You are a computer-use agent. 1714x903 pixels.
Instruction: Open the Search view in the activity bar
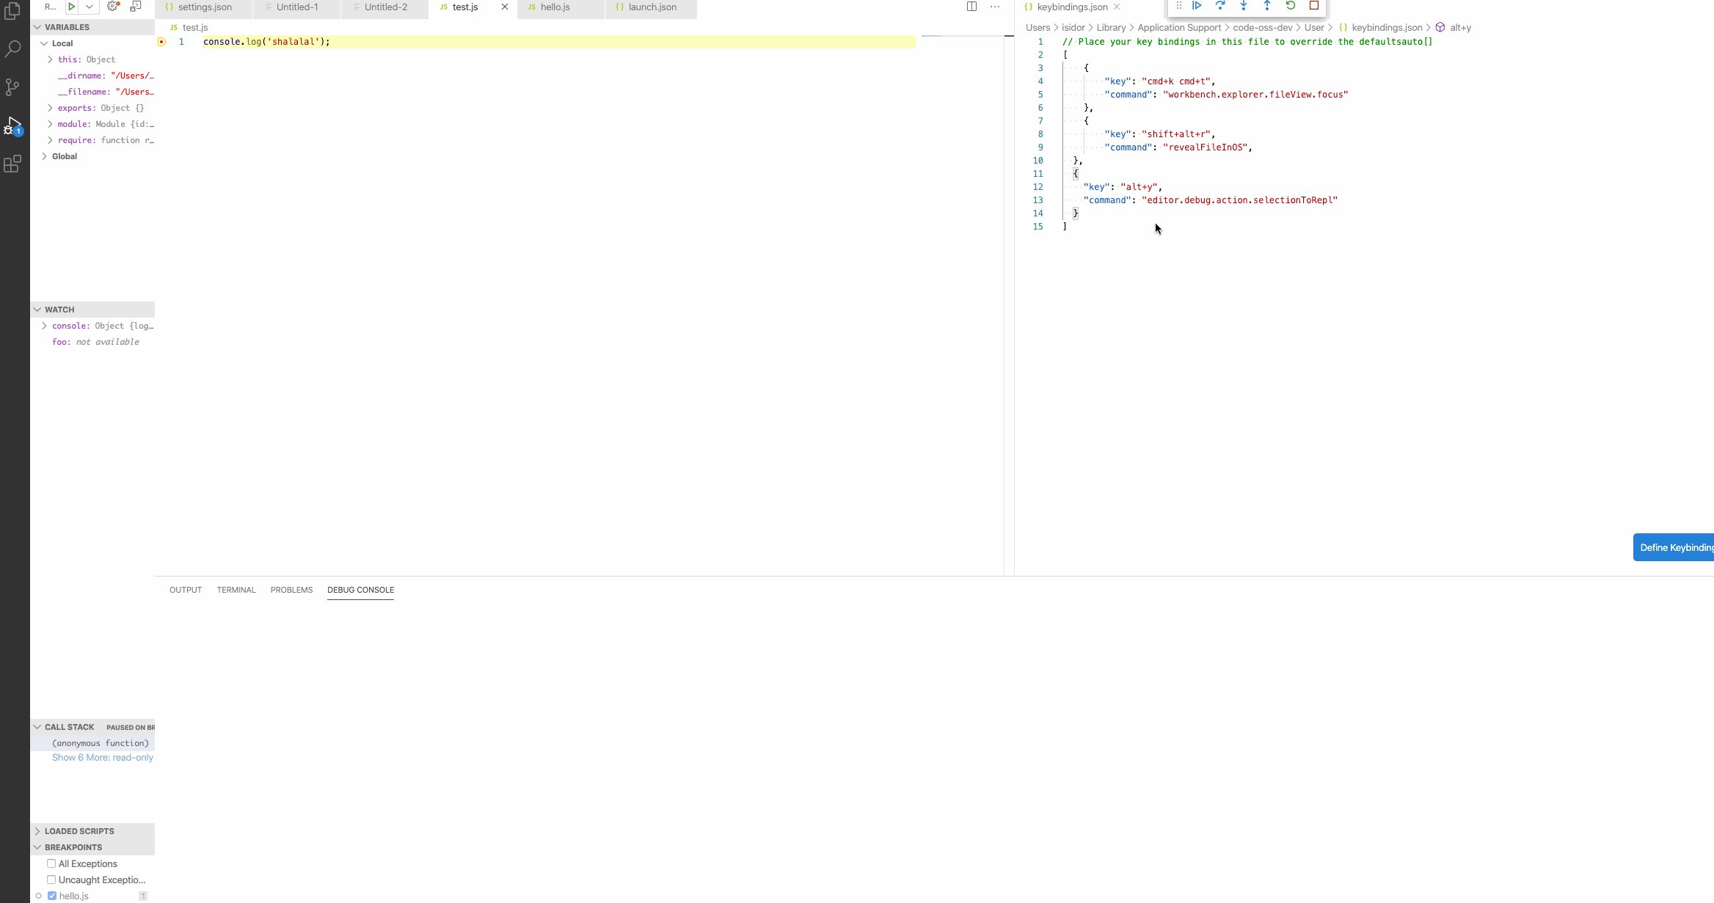(12, 48)
